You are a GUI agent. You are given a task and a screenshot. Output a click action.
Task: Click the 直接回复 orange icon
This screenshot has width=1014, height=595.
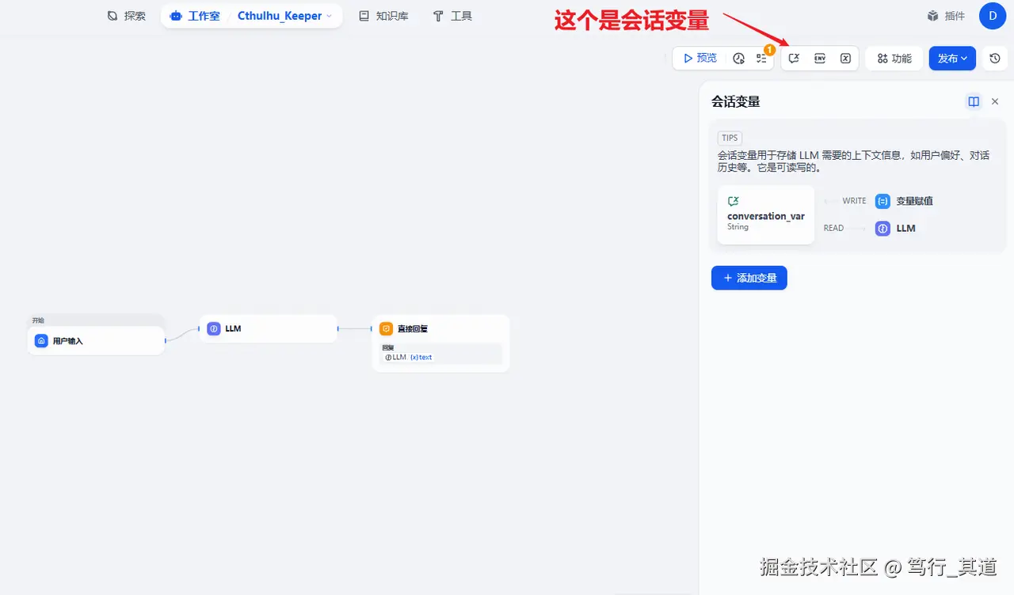(386, 328)
